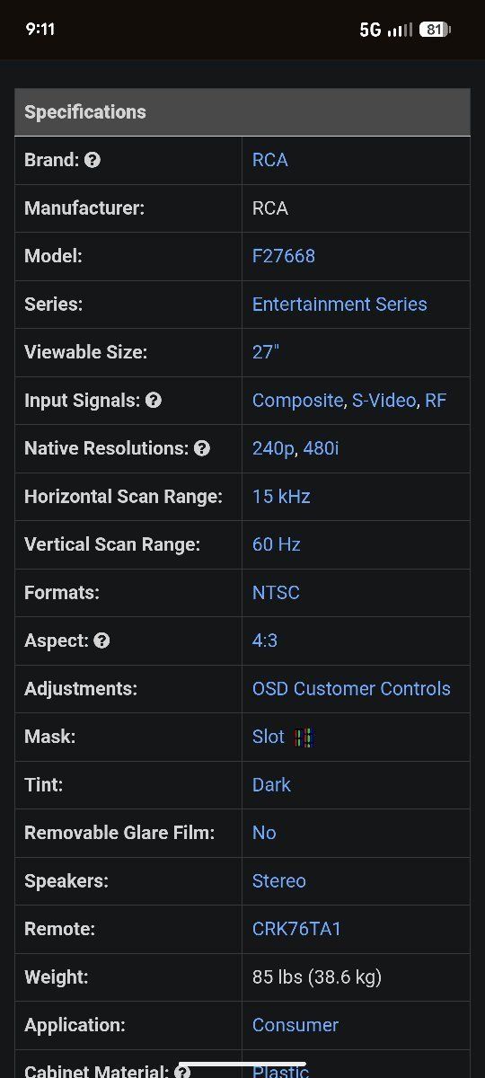Open OSD Customer Controls link
This screenshot has height=1078, width=485.
click(x=351, y=689)
